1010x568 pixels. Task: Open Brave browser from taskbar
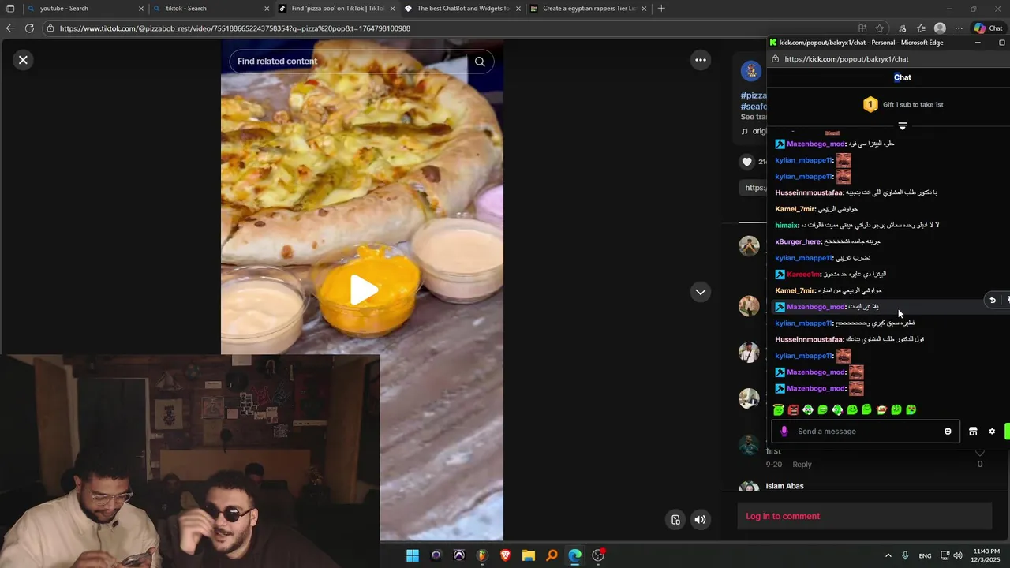click(x=505, y=555)
